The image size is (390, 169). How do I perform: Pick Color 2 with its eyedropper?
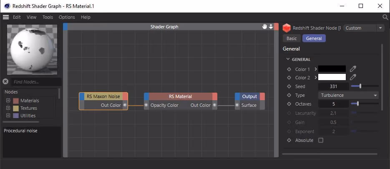(353, 78)
